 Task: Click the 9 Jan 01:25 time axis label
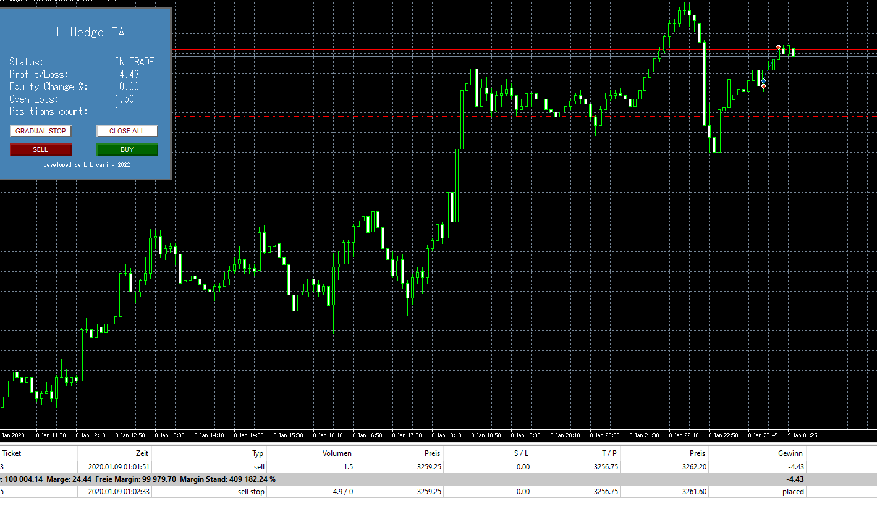tap(803, 435)
